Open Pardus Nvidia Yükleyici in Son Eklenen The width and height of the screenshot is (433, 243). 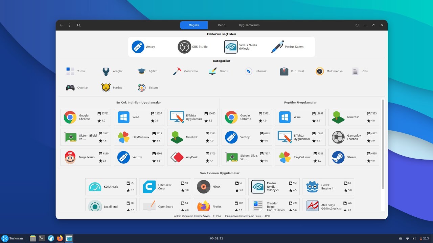(x=274, y=187)
